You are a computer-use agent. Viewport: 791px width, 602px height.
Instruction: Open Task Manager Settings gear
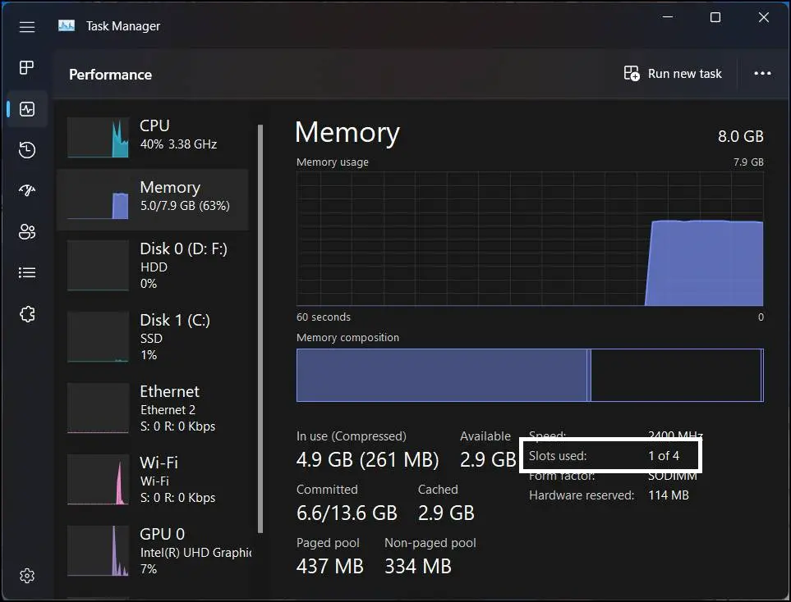pyautogui.click(x=27, y=575)
